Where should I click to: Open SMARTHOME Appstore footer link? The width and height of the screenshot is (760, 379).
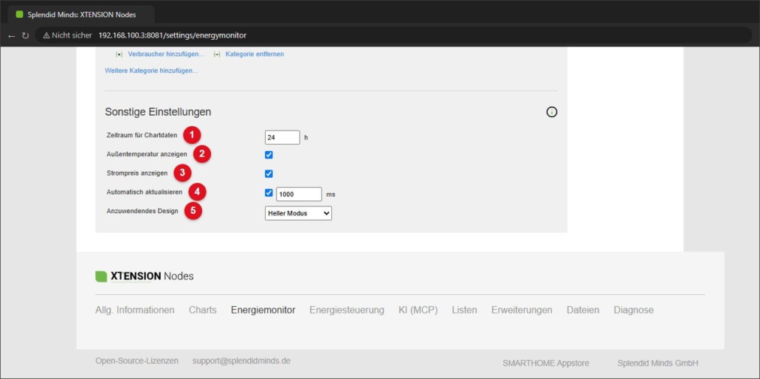coord(545,363)
